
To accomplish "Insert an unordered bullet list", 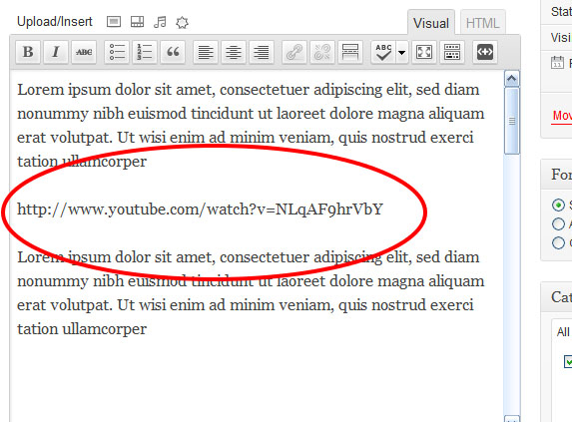I will pos(117,52).
